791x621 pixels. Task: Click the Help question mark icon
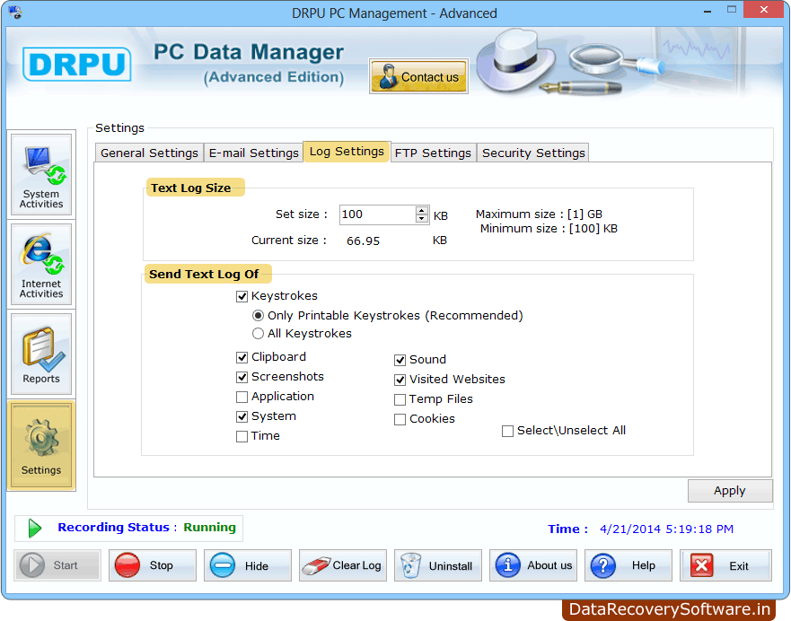click(x=603, y=565)
